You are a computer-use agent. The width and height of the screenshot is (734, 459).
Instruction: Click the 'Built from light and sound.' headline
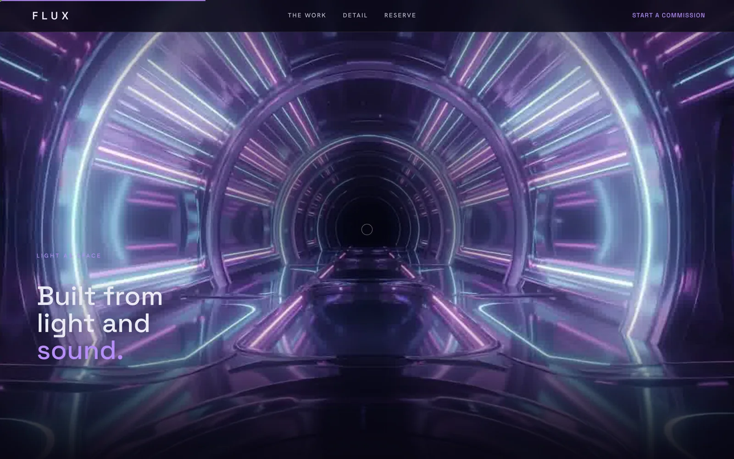(x=100, y=323)
